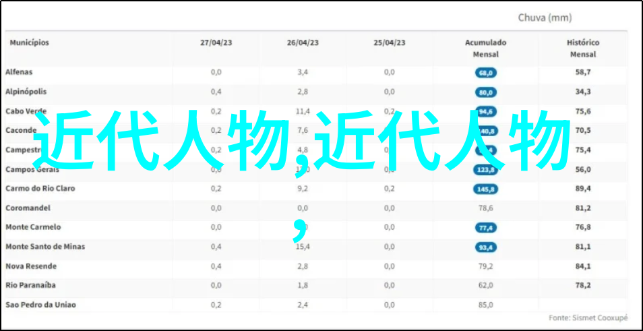The image size is (643, 331).
Task: Click Alfenas 27/04/23 value 0,0
Action: point(216,73)
